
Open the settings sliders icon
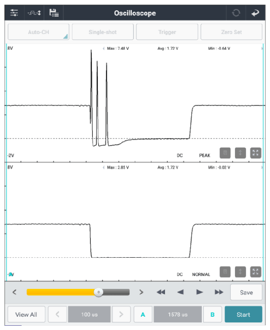(x=14, y=13)
